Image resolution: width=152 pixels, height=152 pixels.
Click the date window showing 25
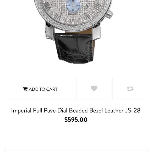tap(86, 7)
